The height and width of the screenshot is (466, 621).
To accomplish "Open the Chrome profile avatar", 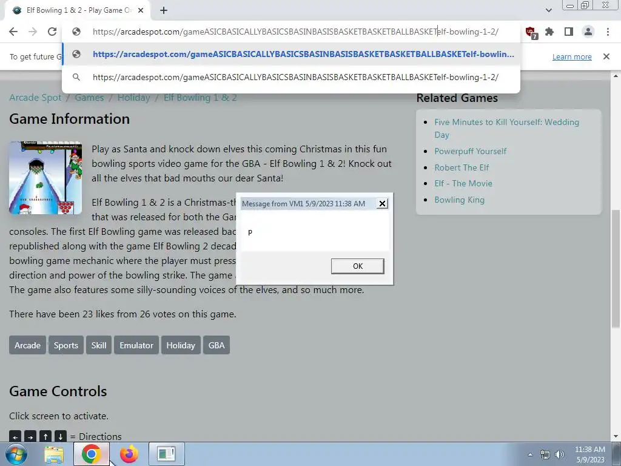I will (x=588, y=32).
